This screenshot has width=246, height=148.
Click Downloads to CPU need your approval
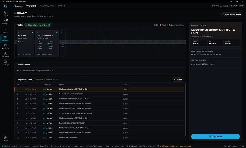click(x=174, y=146)
